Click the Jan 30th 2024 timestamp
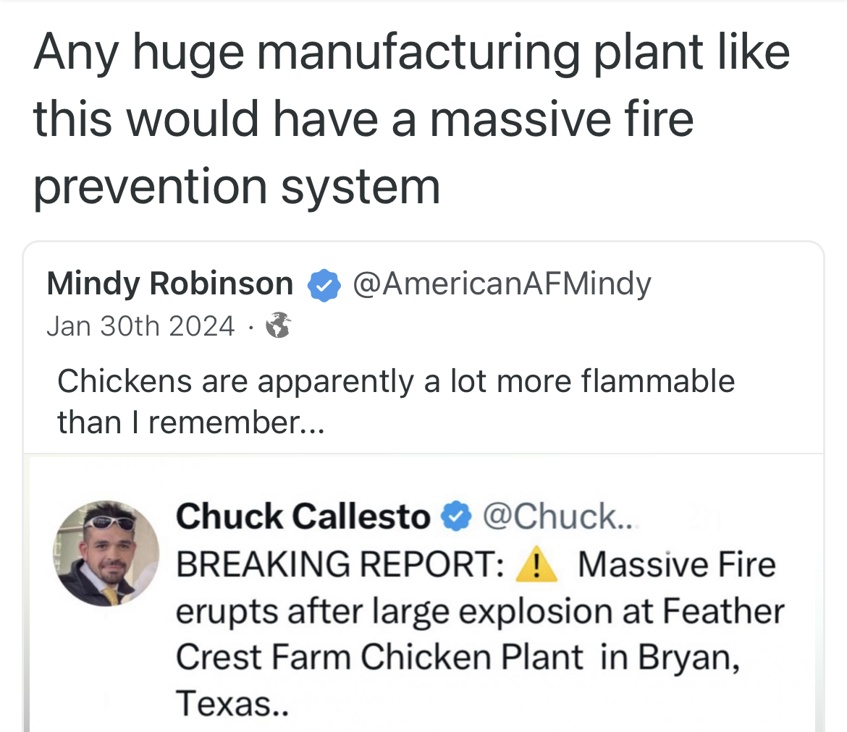Image resolution: width=847 pixels, height=732 pixels. [x=141, y=326]
